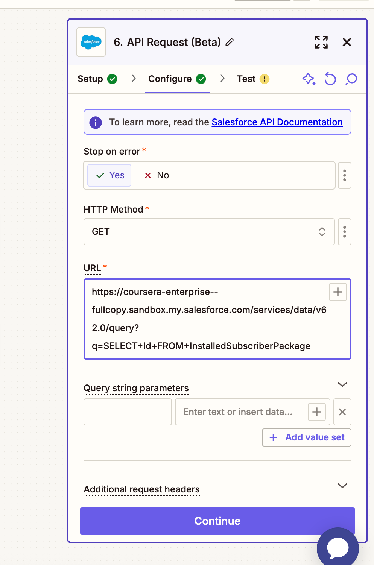374x565 pixels.
Task: Click the query parameter key field
Action: (128, 412)
